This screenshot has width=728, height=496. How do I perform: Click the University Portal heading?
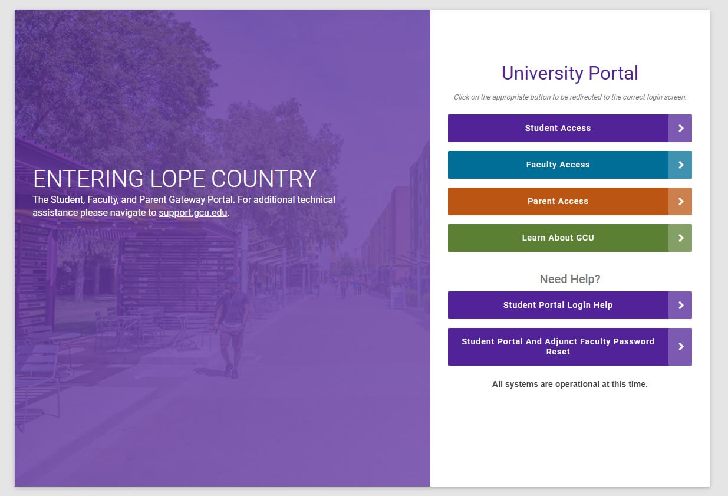[x=569, y=73]
